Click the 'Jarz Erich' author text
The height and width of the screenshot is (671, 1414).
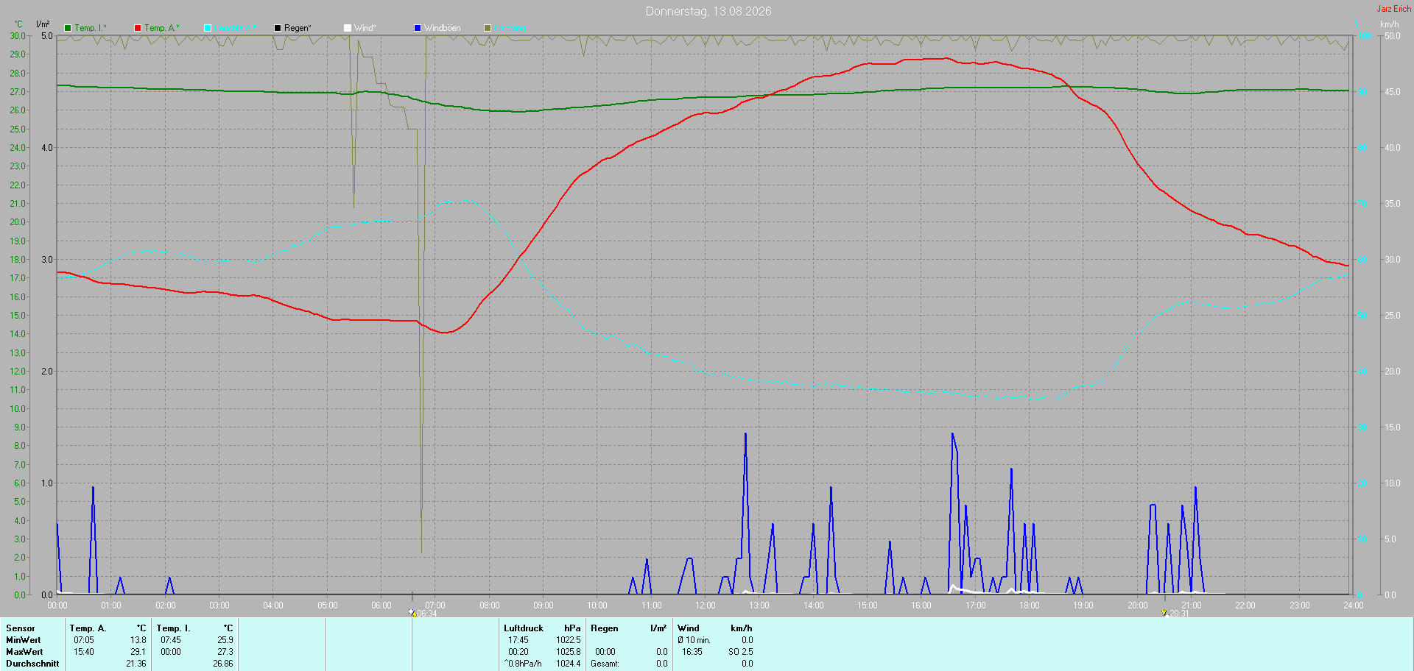1393,9
